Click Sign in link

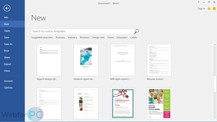201,9
